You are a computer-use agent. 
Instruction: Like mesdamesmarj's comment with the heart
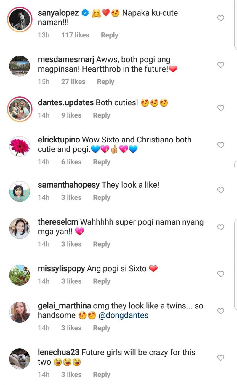click(221, 65)
